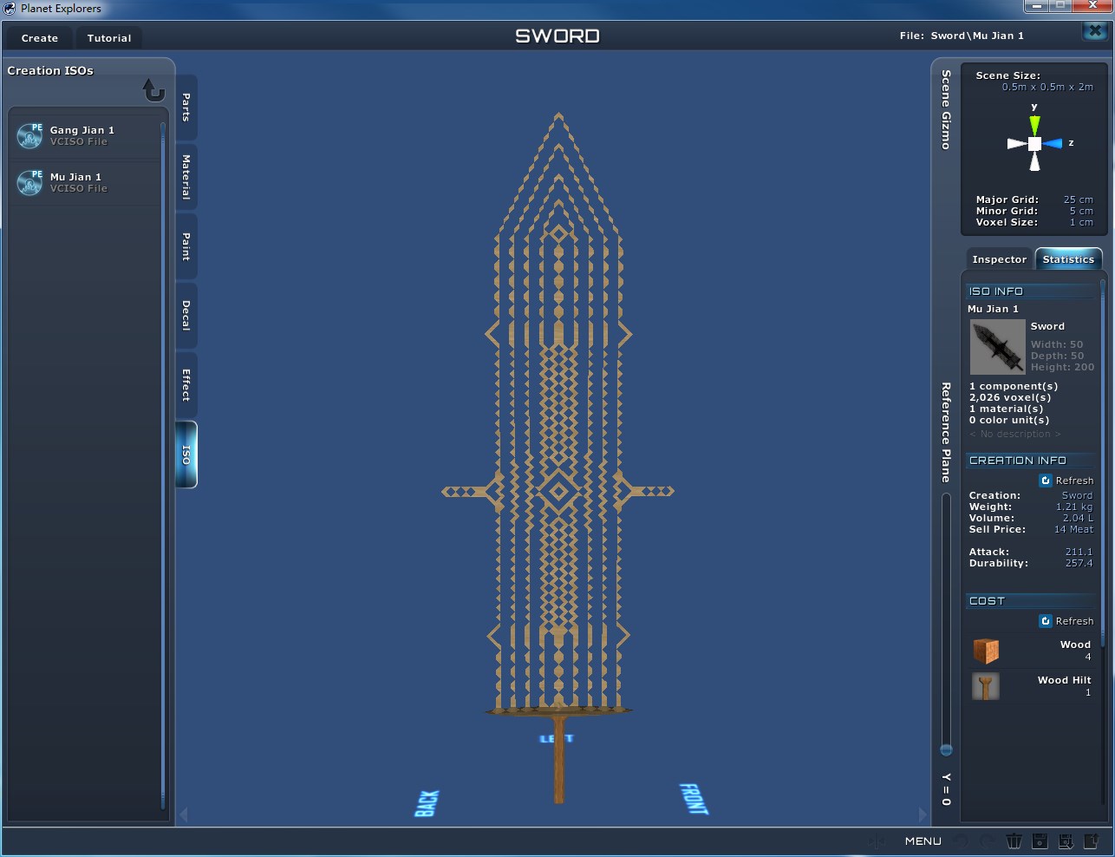1115x857 pixels.
Task: Click the Attack value 211.1
Action: (x=1079, y=552)
